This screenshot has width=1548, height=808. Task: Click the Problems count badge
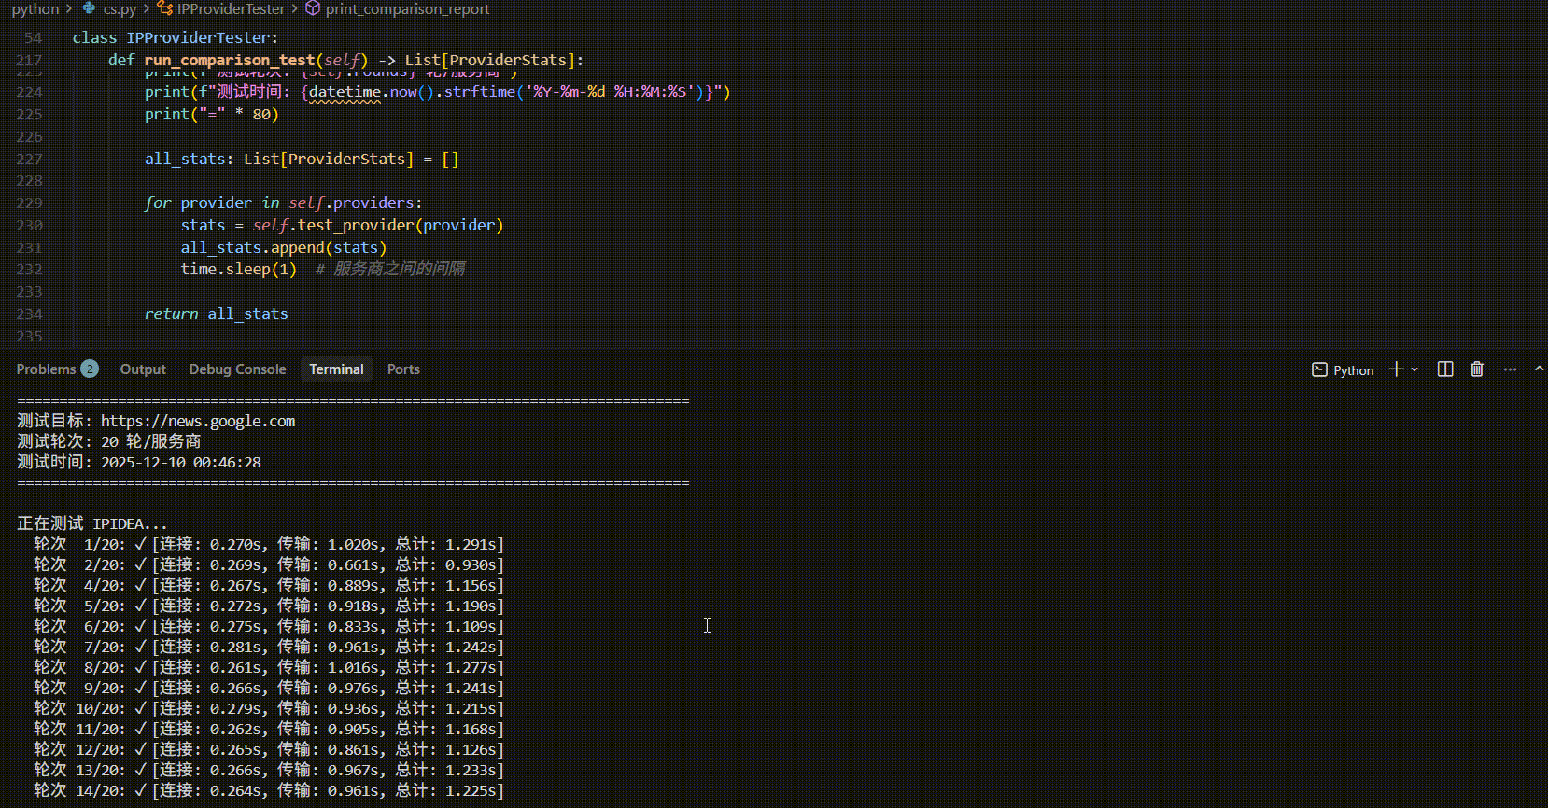(x=90, y=369)
